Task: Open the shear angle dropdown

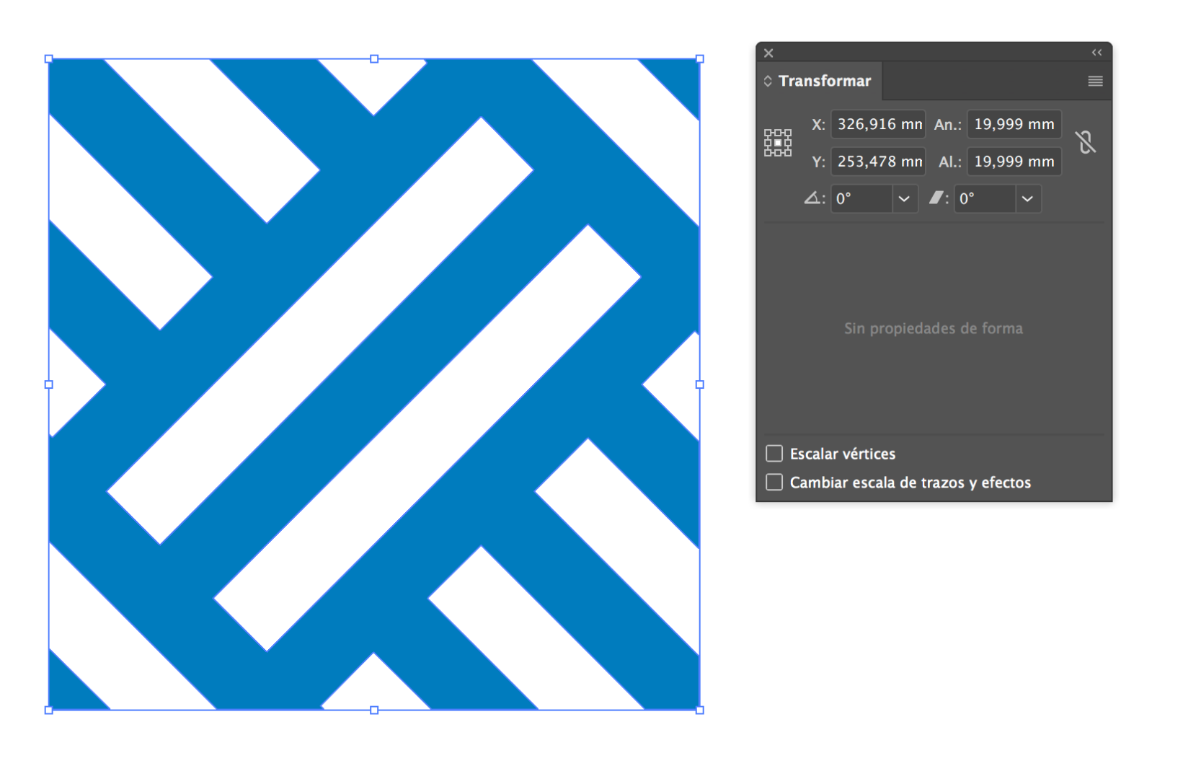Action: point(1028,198)
